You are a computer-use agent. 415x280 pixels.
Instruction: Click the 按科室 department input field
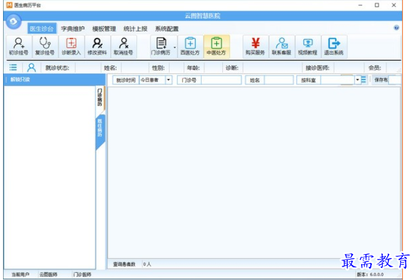pyautogui.click(x=337, y=80)
